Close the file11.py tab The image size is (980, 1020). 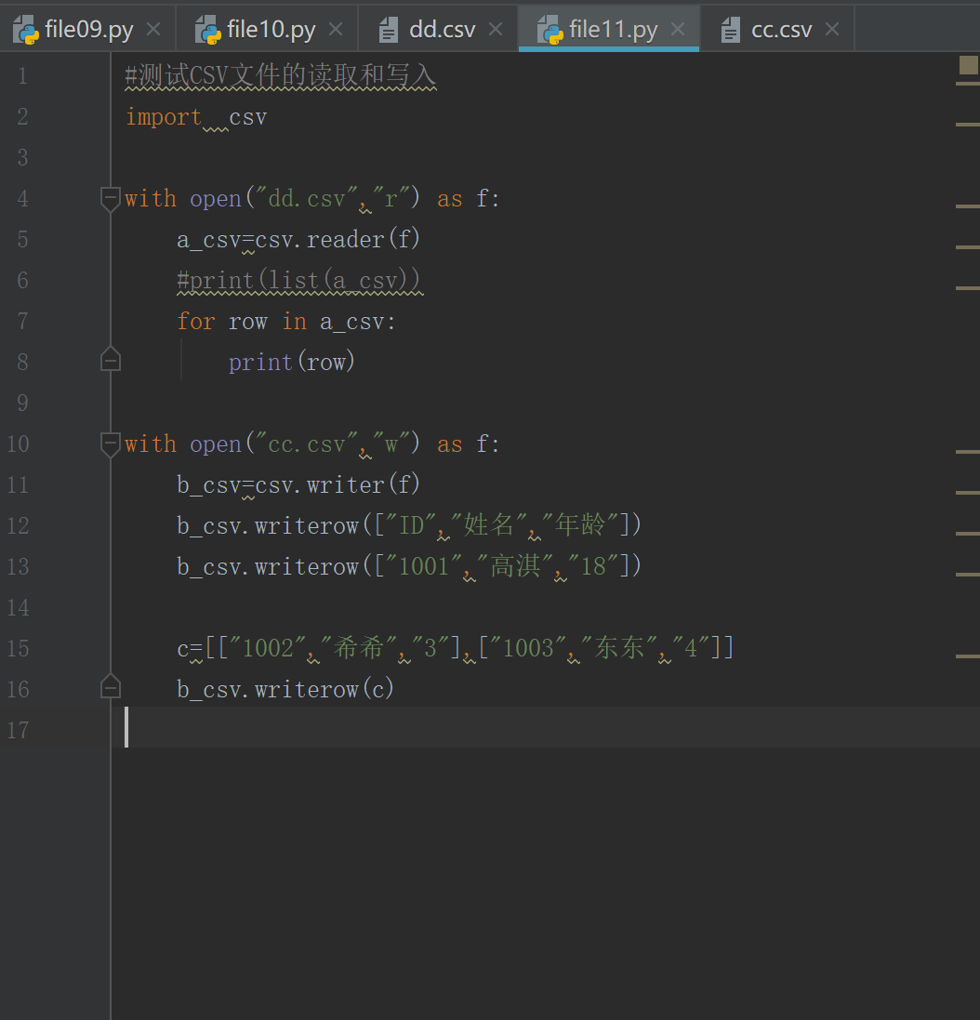tap(678, 29)
